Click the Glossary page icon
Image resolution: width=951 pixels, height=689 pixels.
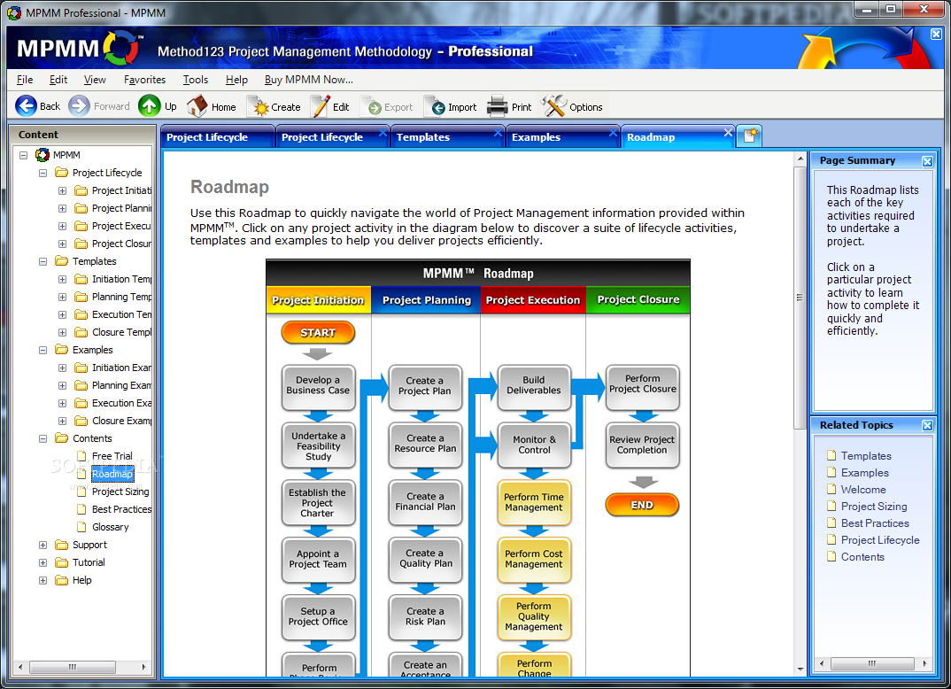pos(81,527)
